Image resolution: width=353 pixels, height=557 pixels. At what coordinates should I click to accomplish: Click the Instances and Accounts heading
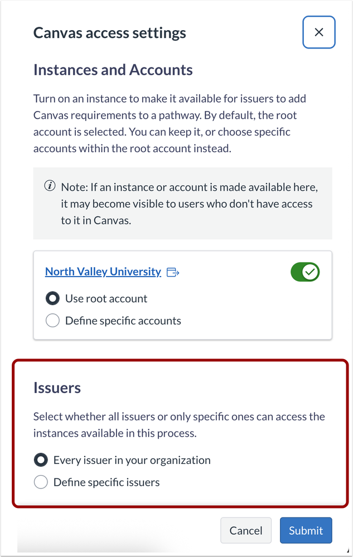(x=113, y=70)
